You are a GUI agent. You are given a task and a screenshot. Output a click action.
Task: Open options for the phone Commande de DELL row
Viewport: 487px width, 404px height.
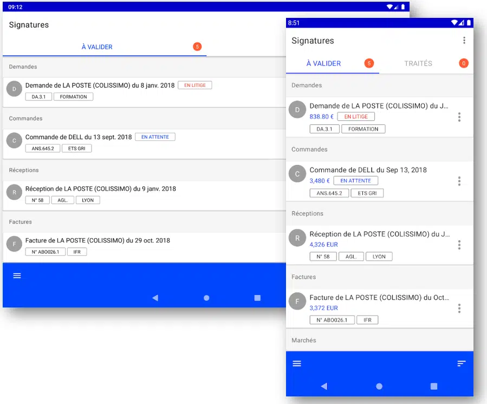(x=459, y=181)
